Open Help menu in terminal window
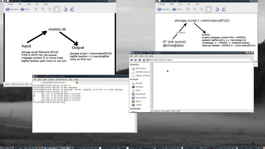The image size is (265, 149). [76, 79]
